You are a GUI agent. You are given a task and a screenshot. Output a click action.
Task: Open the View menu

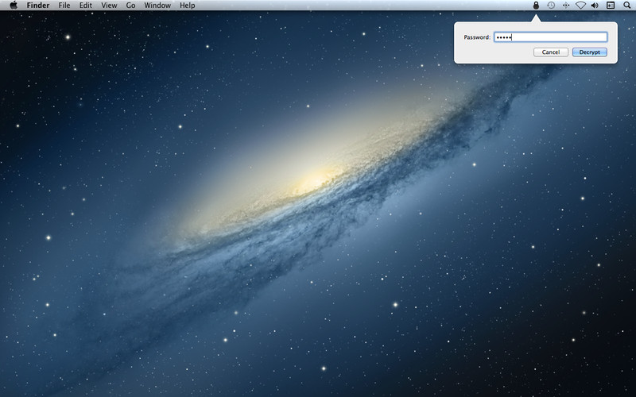click(109, 6)
